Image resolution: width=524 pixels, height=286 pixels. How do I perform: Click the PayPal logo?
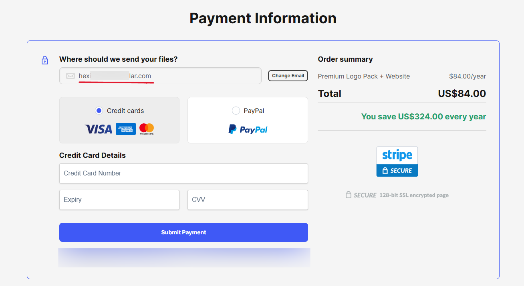pyautogui.click(x=248, y=129)
